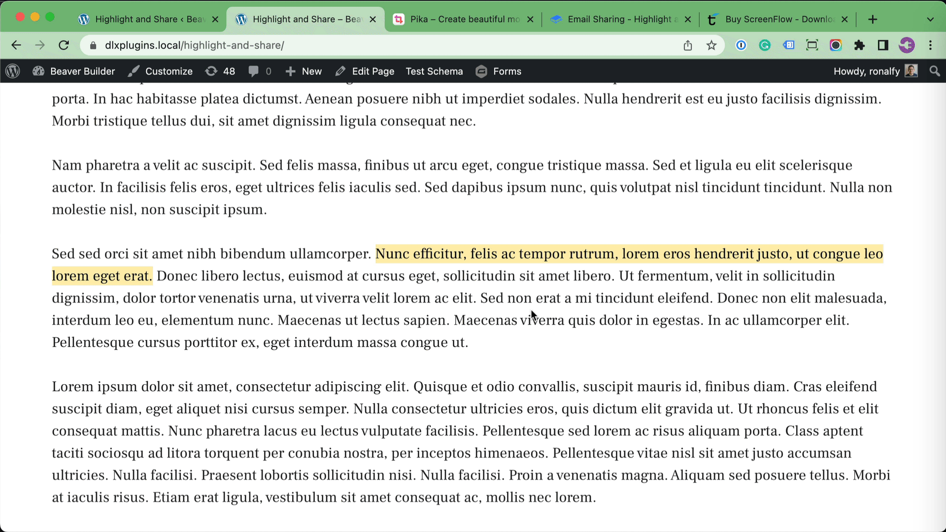Open Forms in the admin bar
The image size is (946, 532).
tap(499, 71)
